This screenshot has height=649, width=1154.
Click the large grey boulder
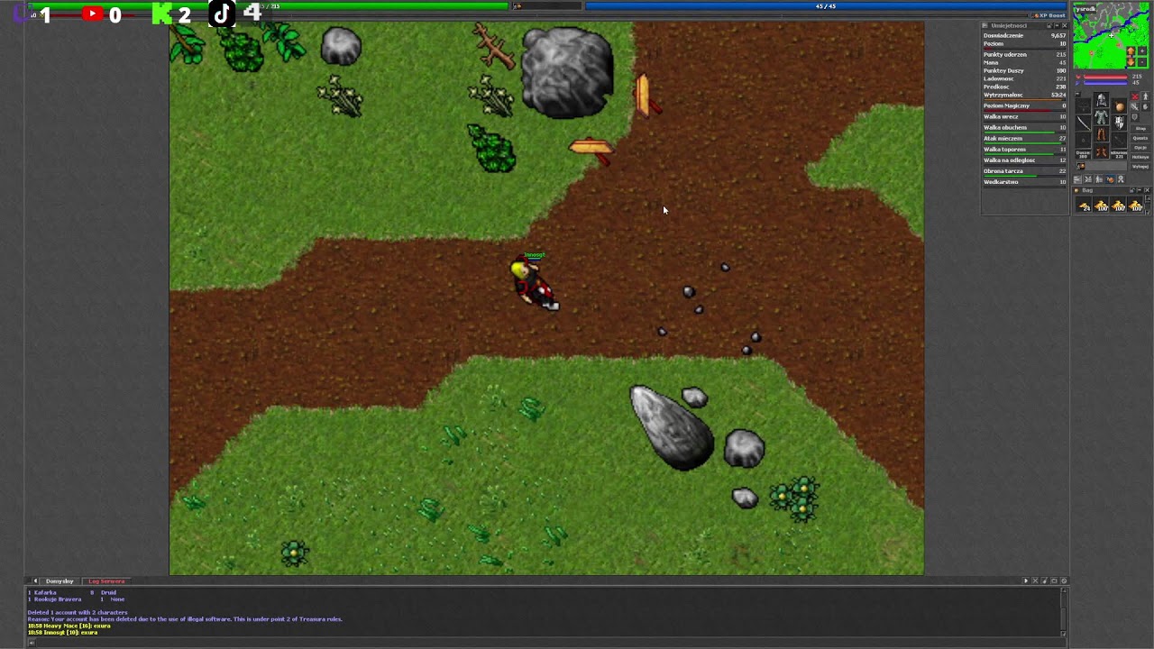pyautogui.click(x=567, y=71)
